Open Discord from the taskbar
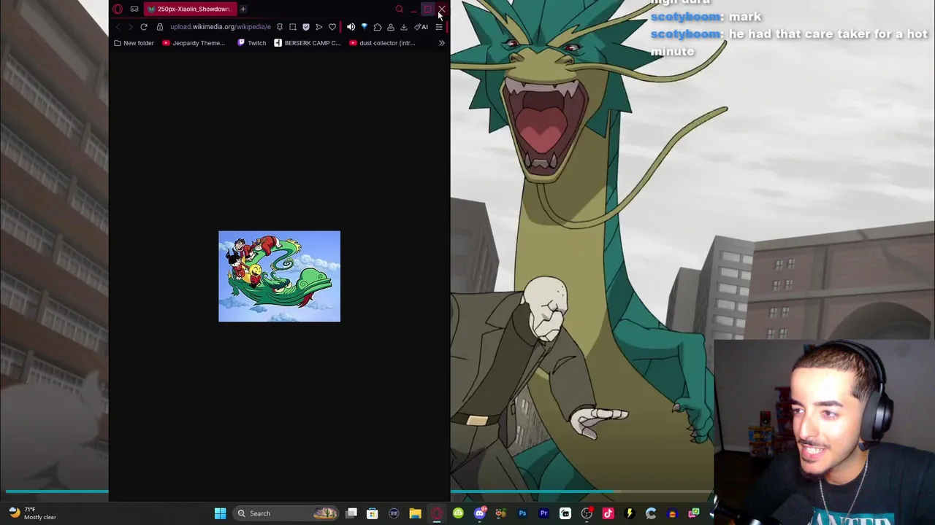Image resolution: width=935 pixels, height=525 pixels. point(479,513)
